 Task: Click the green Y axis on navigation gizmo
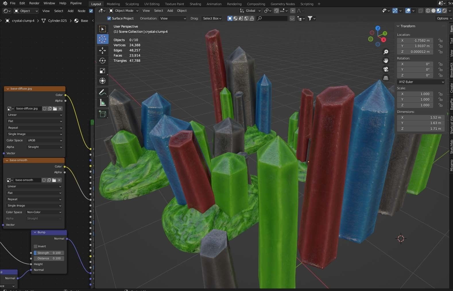pyautogui.click(x=385, y=33)
